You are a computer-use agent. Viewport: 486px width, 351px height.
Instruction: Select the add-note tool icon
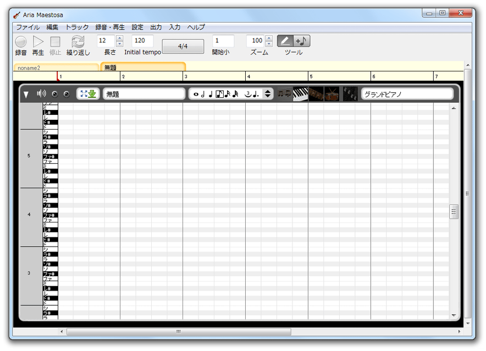coord(301,41)
